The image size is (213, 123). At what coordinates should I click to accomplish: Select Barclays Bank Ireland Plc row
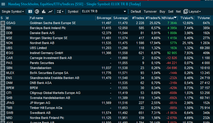pyautogui.click(x=107, y=28)
